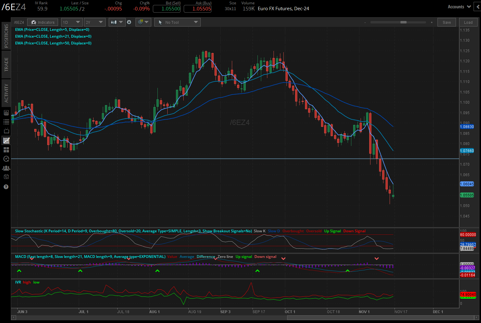Open the history clock icon in sidebar
This screenshot has height=323, width=481.
click(6, 159)
